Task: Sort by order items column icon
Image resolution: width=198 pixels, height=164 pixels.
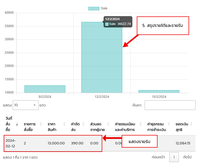Action: pyautogui.click(x=41, y=124)
